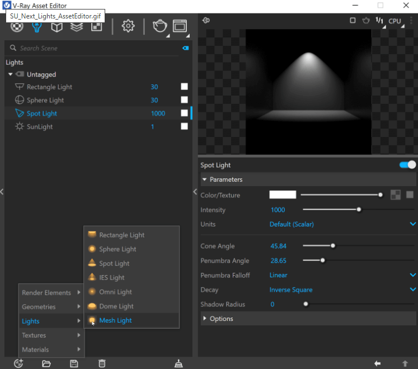The image size is (418, 369).
Task: Open the Settings gear icon
Action: (x=128, y=26)
